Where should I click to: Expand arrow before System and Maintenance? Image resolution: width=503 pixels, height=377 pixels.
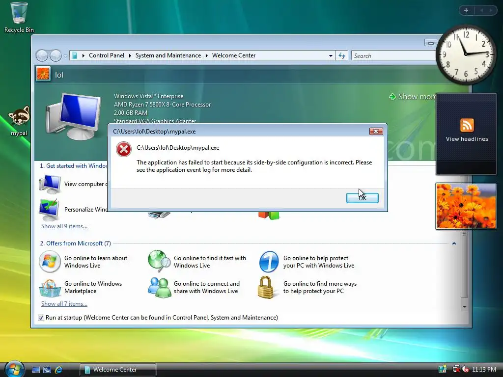130,56
